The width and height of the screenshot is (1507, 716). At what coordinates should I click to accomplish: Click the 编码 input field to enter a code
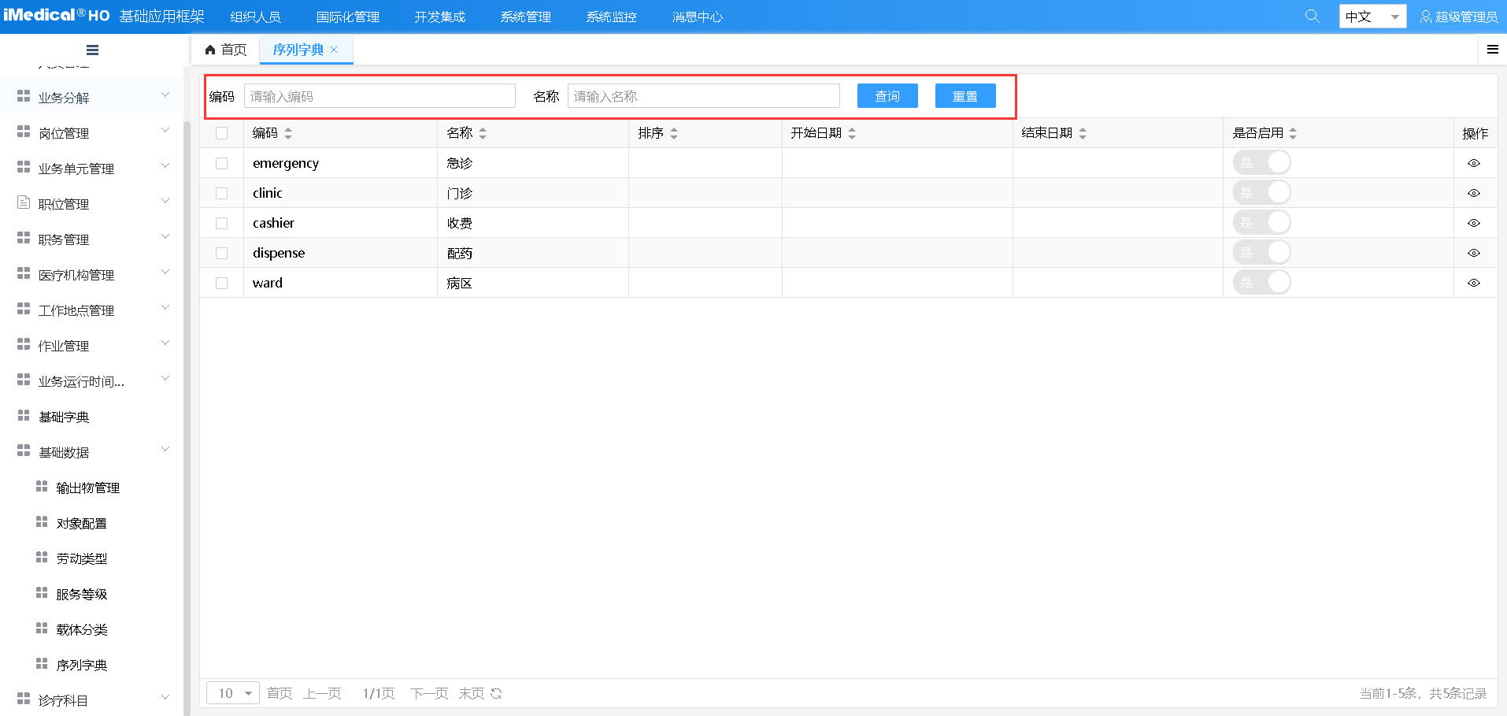(379, 95)
